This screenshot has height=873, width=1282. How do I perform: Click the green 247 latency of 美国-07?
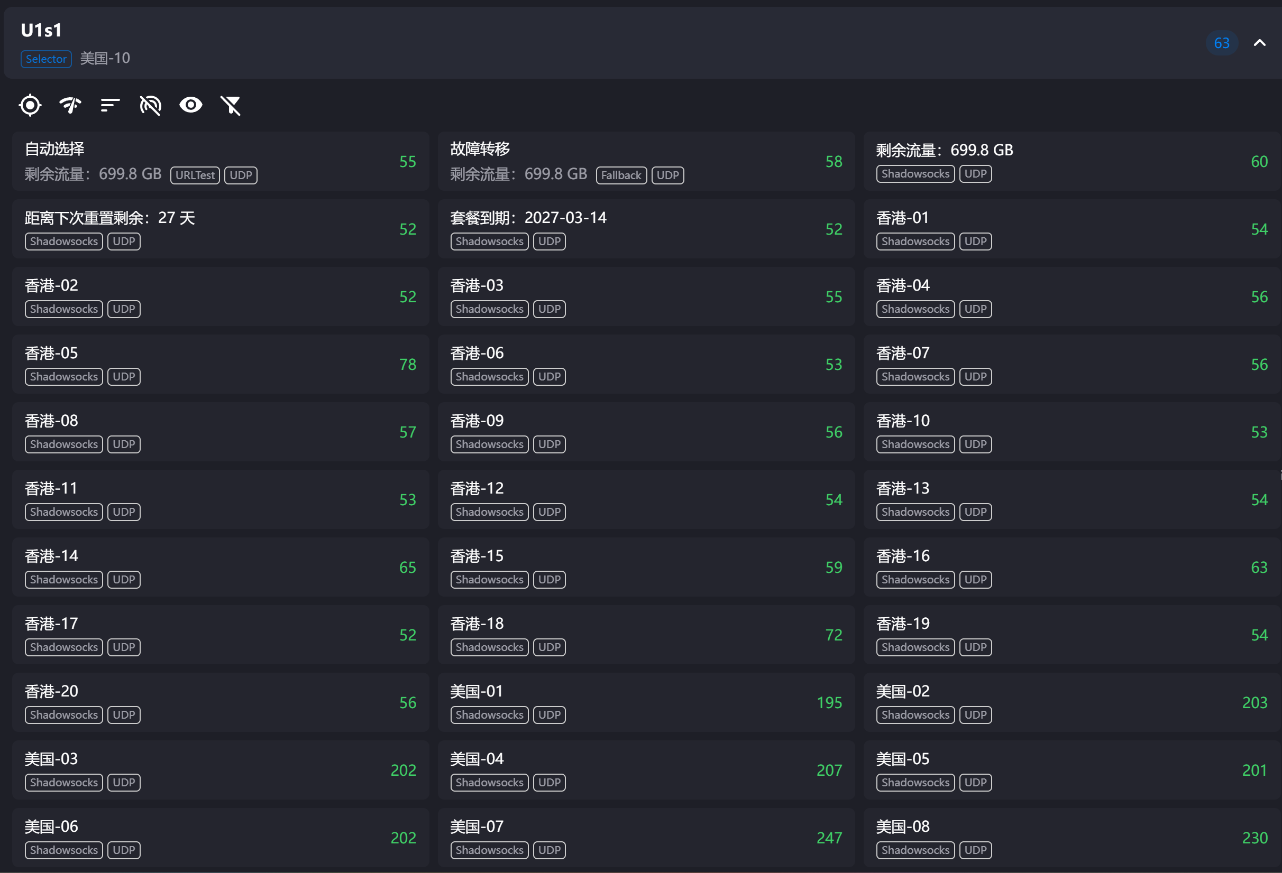pyautogui.click(x=829, y=838)
